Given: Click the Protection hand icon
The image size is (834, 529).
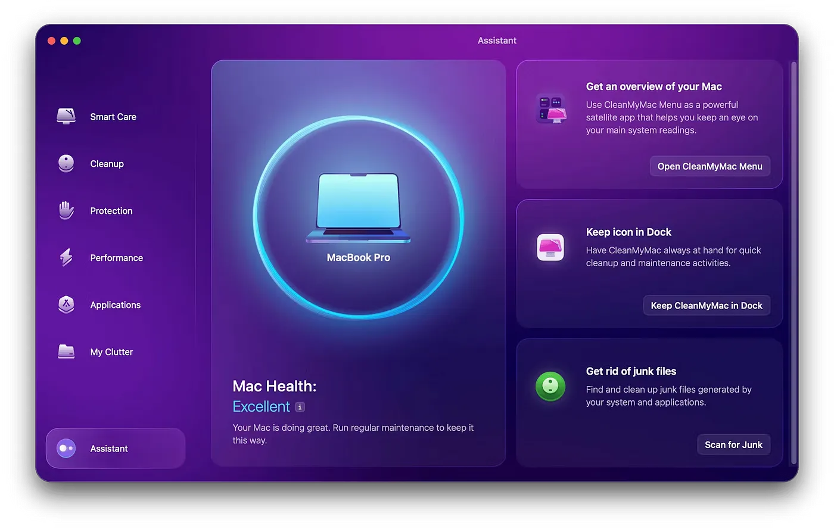Looking at the screenshot, I should pos(66,210).
